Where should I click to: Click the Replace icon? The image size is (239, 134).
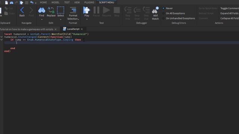point(51,10)
